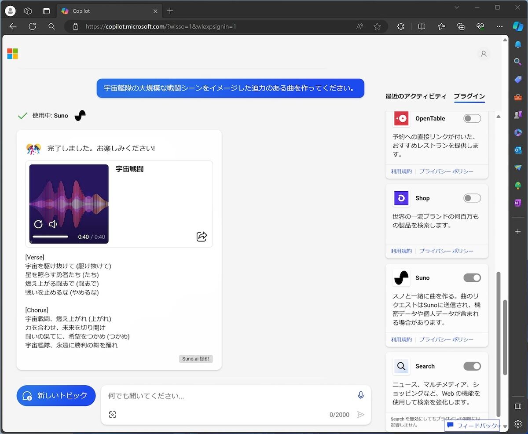This screenshot has width=528, height=434.
Task: Enable the OpenTable plugin toggle
Action: tap(472, 118)
